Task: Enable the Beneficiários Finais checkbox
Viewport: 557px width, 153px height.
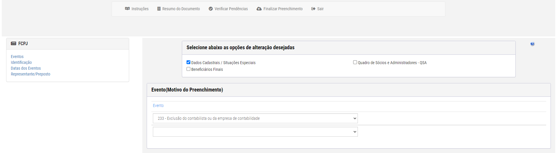Action: click(x=188, y=69)
